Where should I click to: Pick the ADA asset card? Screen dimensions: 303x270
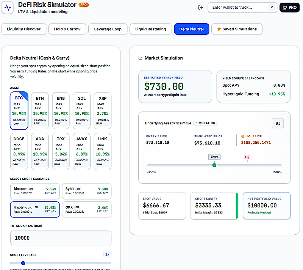pos(40,151)
